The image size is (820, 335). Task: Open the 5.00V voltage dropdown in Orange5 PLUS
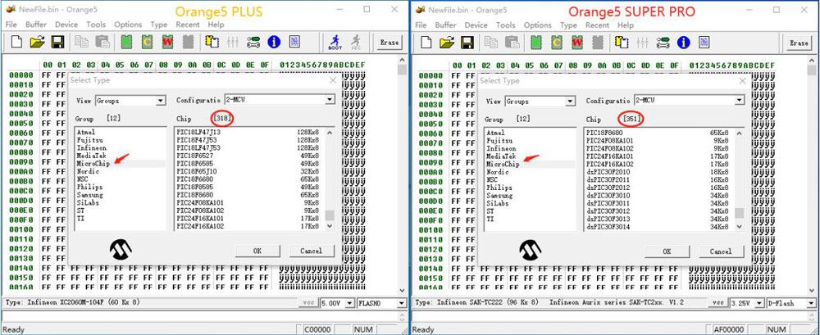349,303
